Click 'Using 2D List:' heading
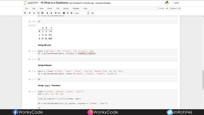 pos(45,45)
